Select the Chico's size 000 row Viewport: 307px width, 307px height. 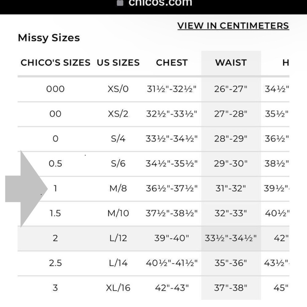coord(153,89)
